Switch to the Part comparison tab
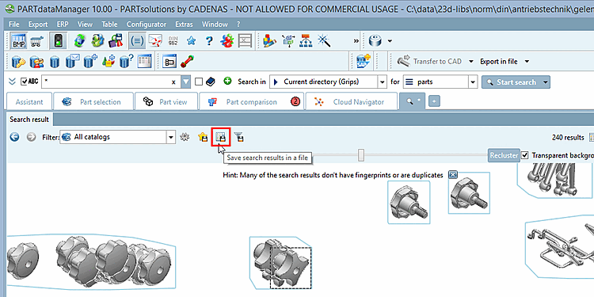 pos(252,102)
